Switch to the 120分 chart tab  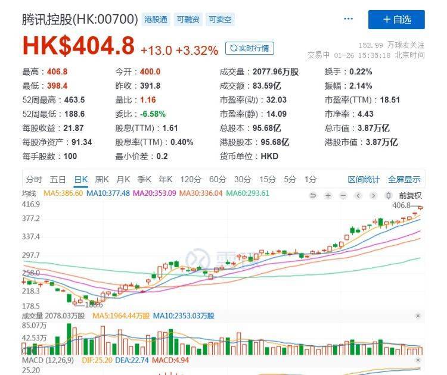point(191,179)
